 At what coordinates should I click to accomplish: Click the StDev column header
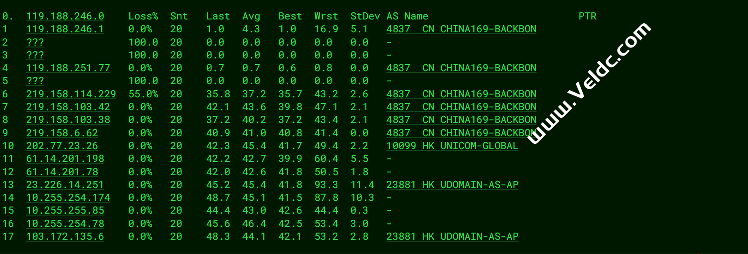coord(365,16)
